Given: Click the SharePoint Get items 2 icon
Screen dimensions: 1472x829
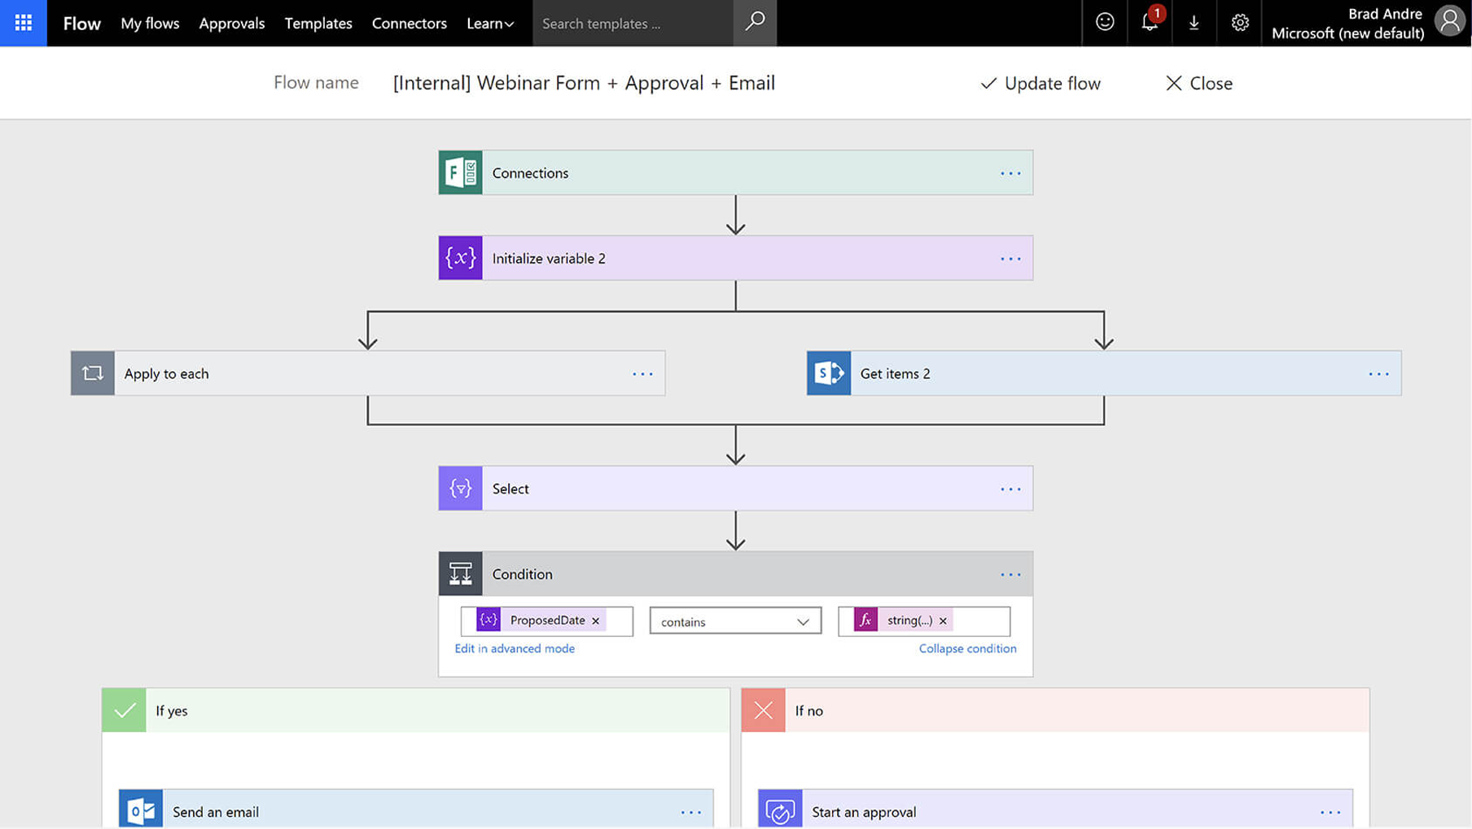Looking at the screenshot, I should click(828, 374).
